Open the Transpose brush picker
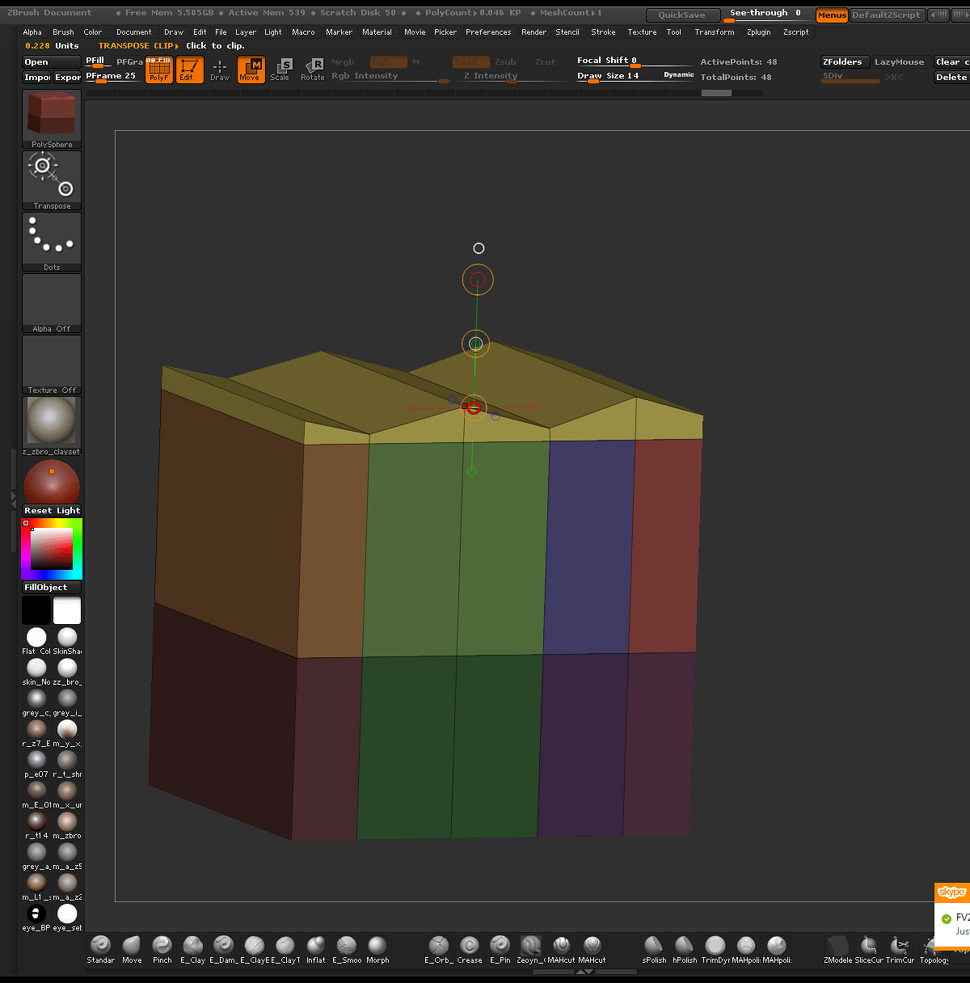This screenshot has width=970, height=983. 52,180
